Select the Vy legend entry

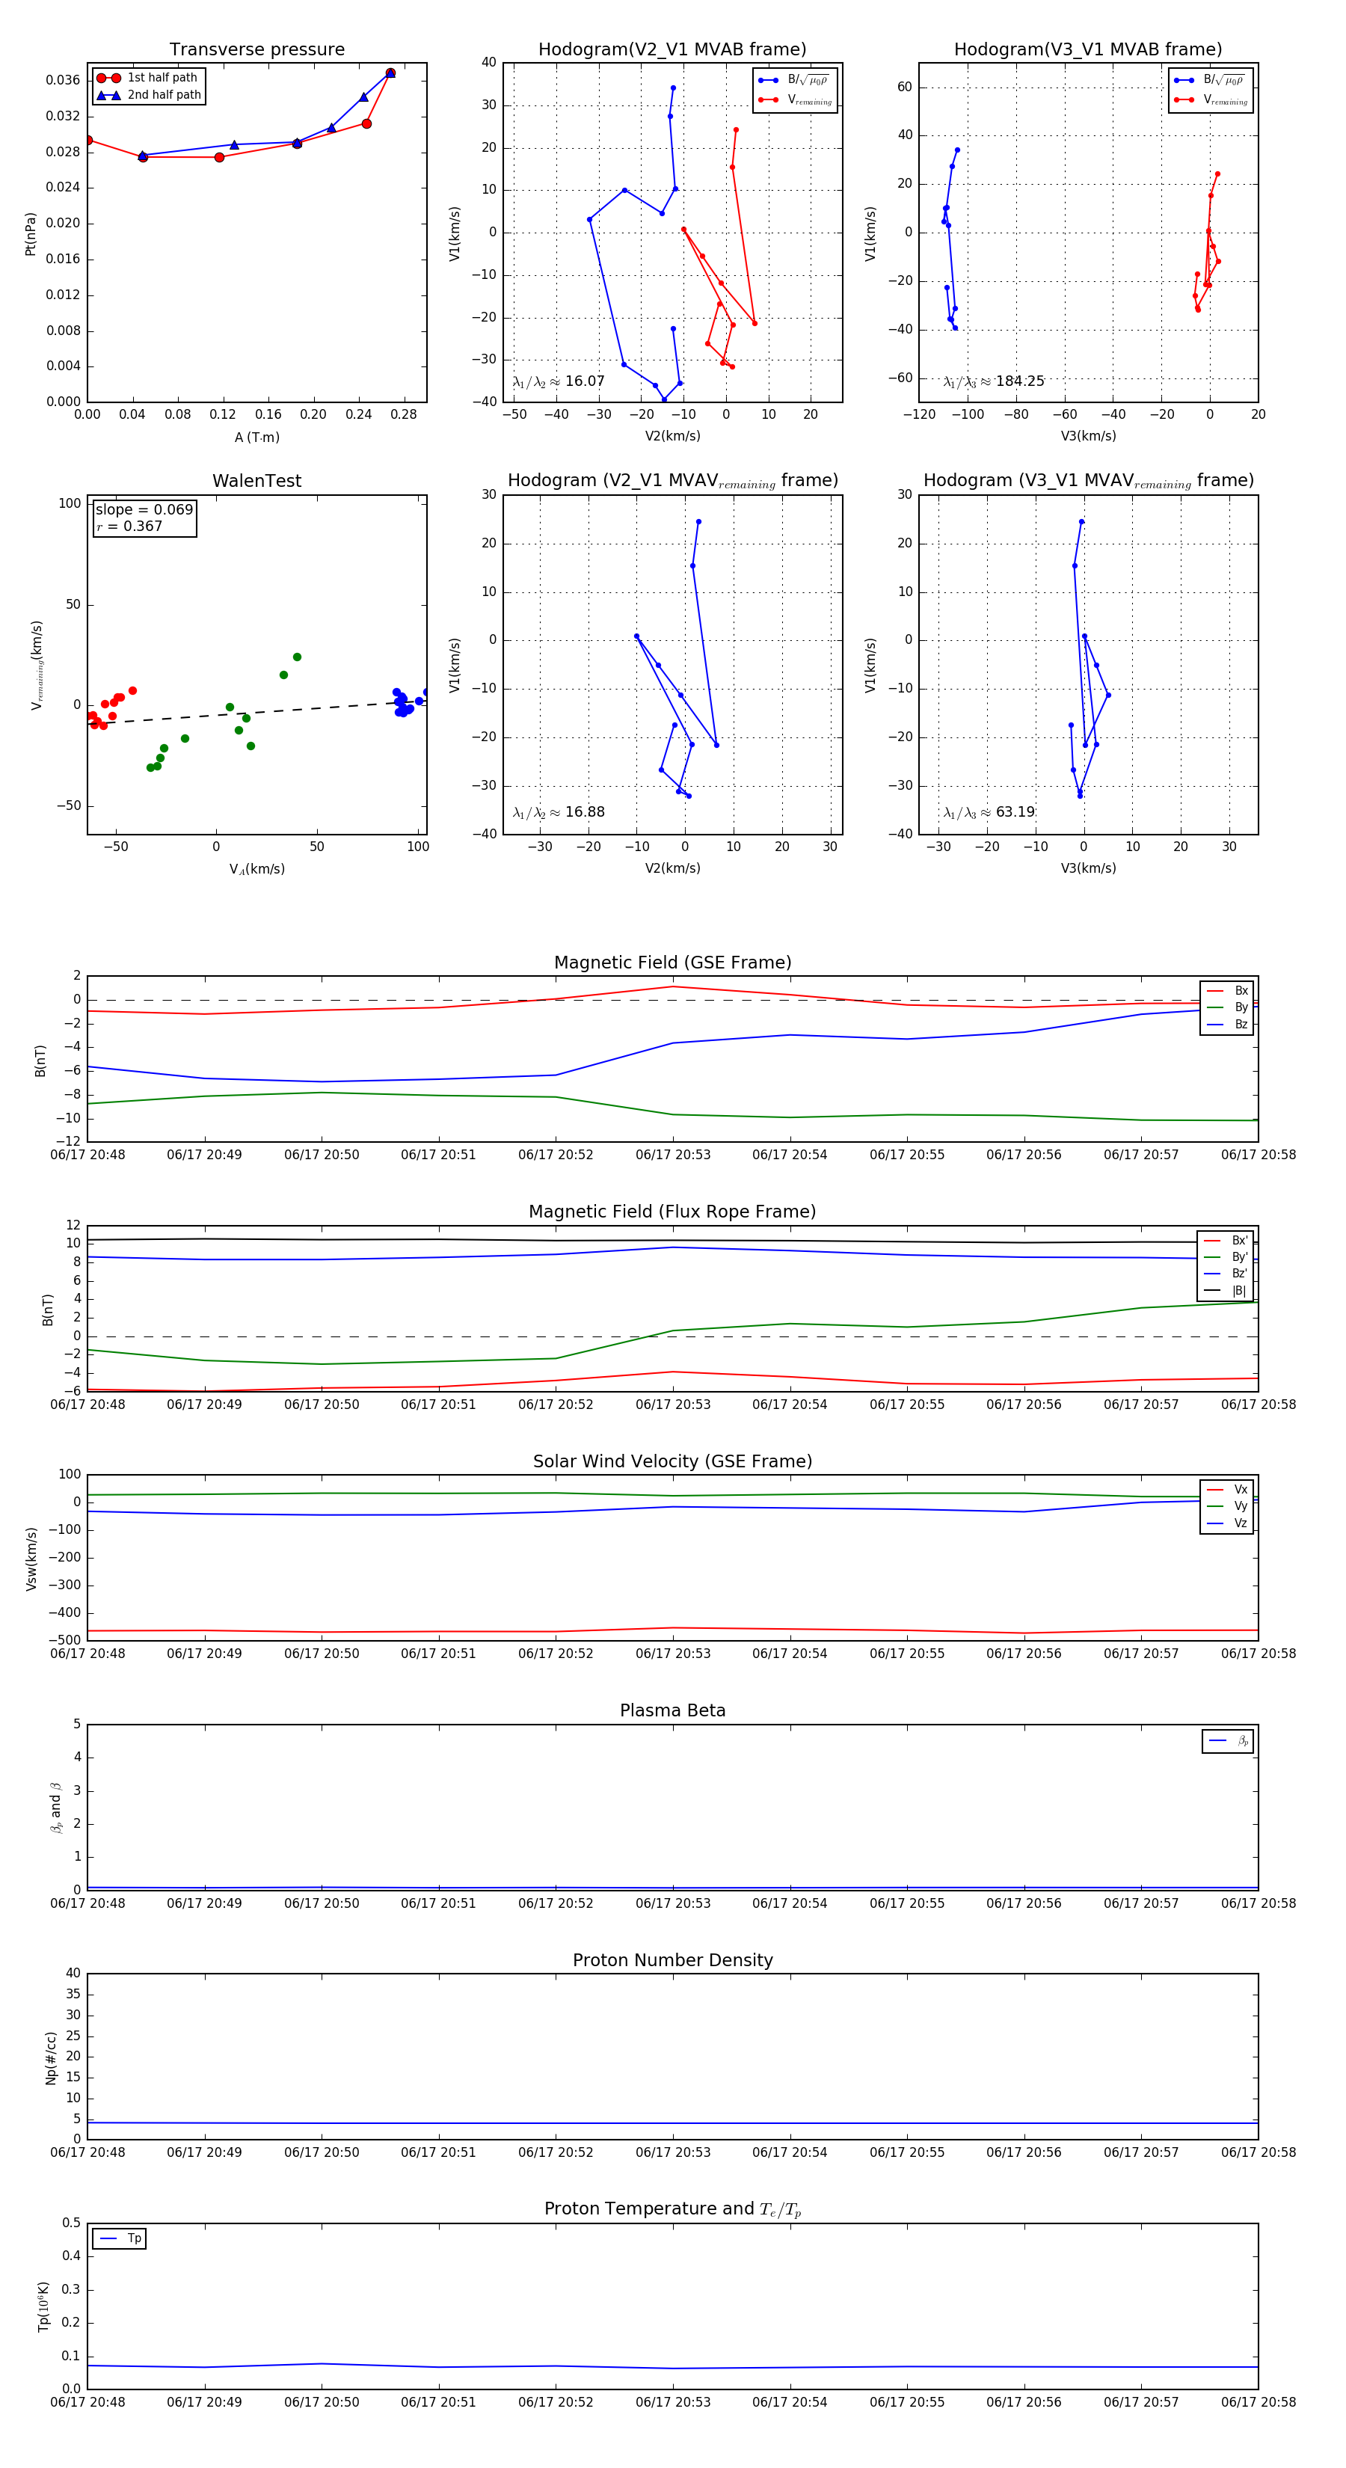[x=1227, y=1506]
